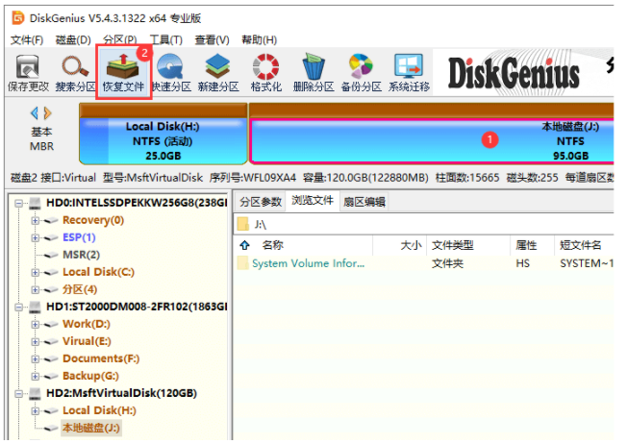This screenshot has height=444, width=627.
Task: Select Local Disk(H:) under HD2 in tree
Action: tap(99, 410)
